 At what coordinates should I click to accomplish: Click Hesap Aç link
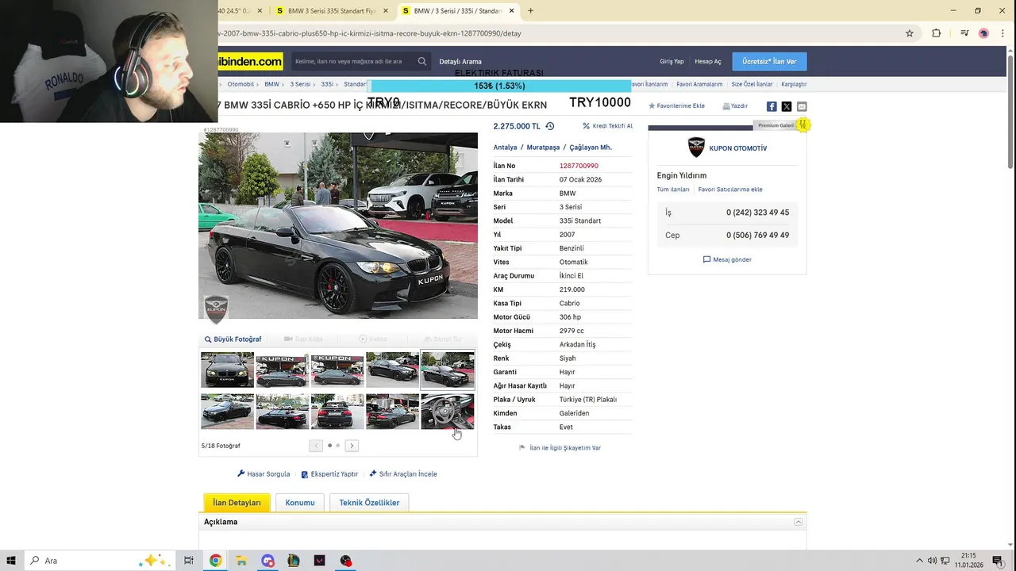coord(708,61)
